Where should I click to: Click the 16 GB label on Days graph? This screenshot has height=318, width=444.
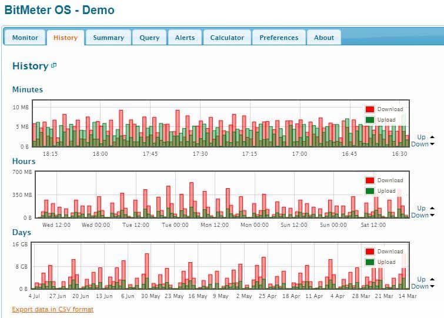(20, 244)
